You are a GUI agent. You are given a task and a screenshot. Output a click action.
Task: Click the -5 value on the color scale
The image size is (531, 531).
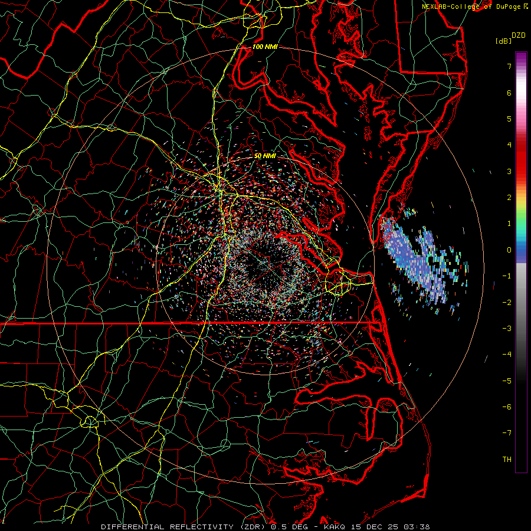[x=507, y=381]
